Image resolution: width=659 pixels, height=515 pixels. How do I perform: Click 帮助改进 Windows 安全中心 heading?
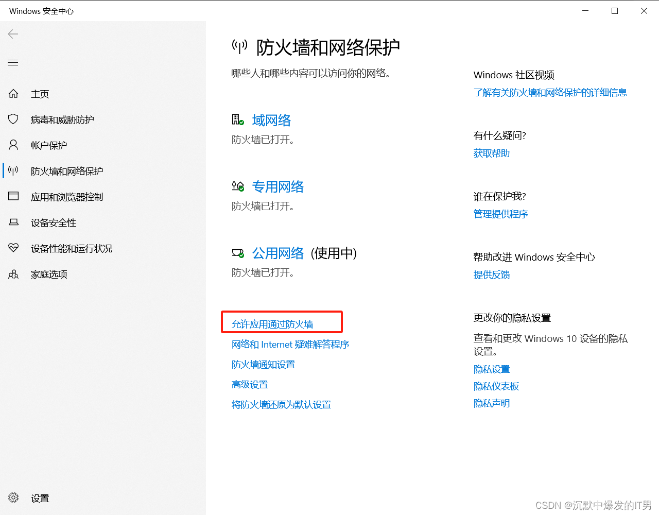pyautogui.click(x=534, y=257)
